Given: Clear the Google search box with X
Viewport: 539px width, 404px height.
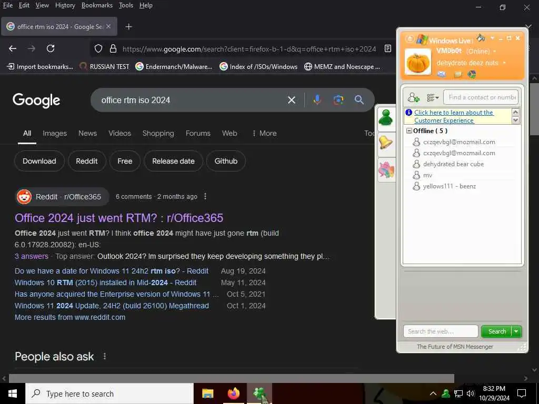Looking at the screenshot, I should pos(292,100).
